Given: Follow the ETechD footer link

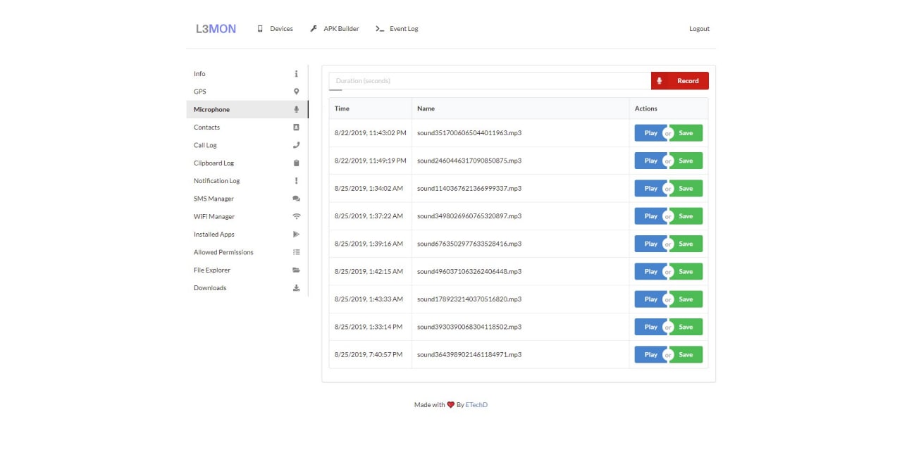Looking at the screenshot, I should tap(476, 405).
